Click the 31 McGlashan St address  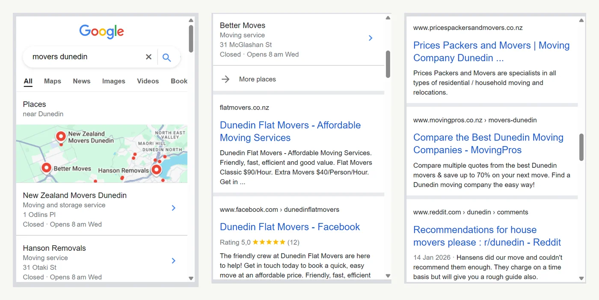[246, 45]
